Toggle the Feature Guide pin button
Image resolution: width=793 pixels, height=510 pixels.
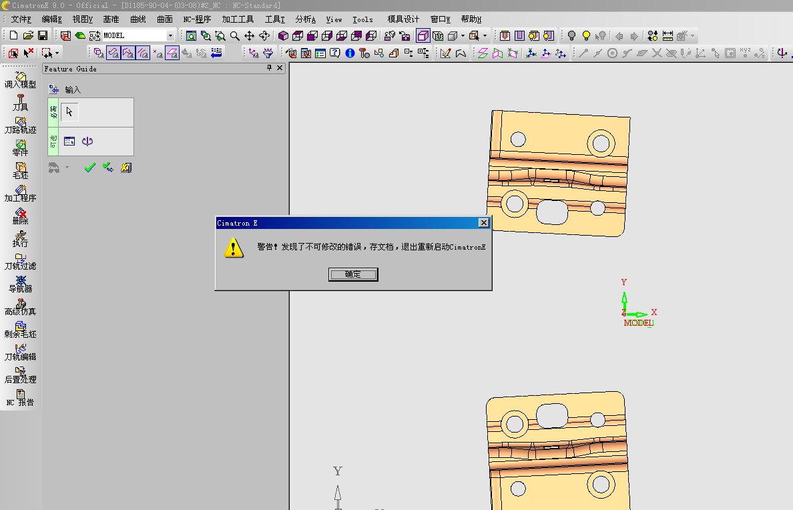tap(269, 68)
